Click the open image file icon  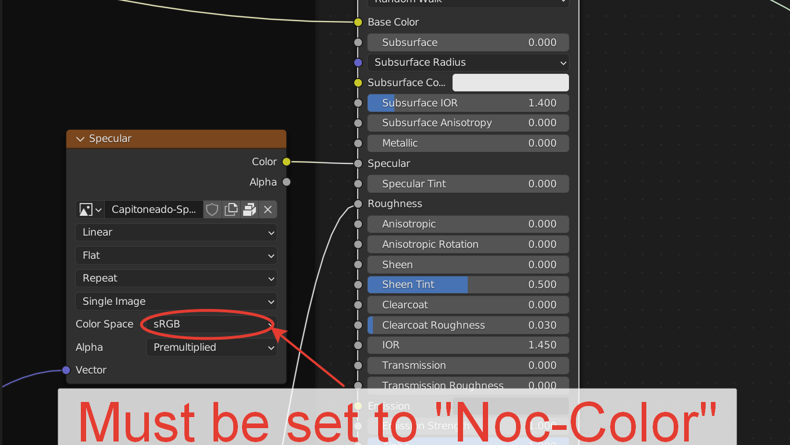(250, 209)
